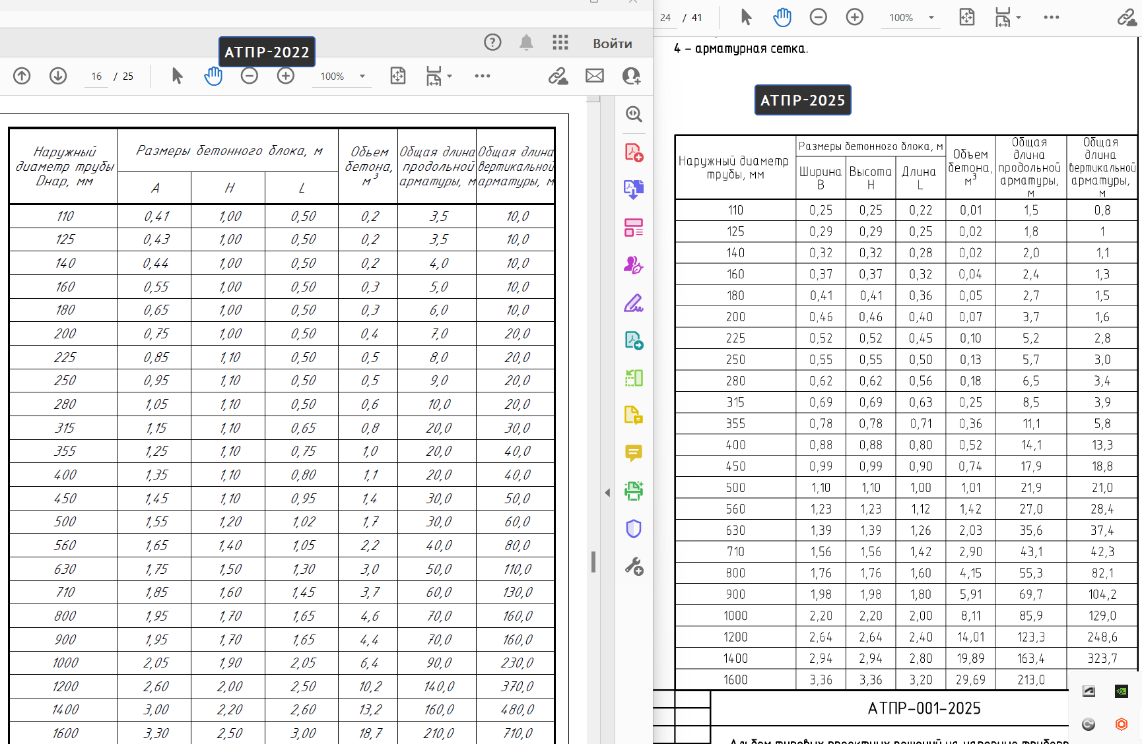1142x744 pixels.
Task: Zoom in on the right window
Action: click(855, 17)
